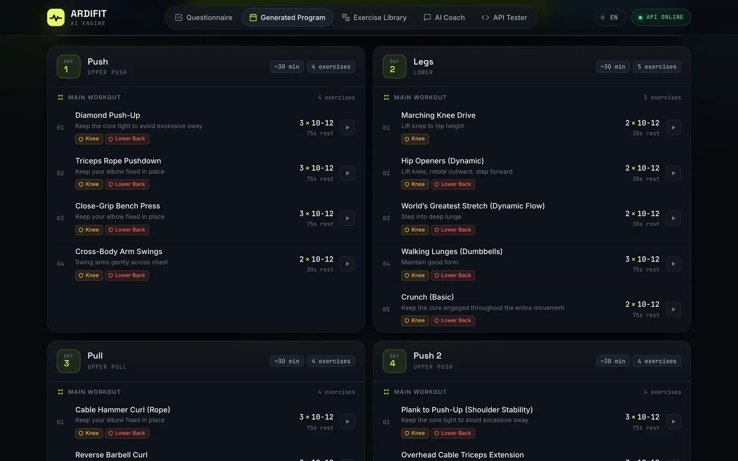Click the ARDIFIT pulse logo icon
Viewport: 738px width, 461px height.
click(56, 18)
